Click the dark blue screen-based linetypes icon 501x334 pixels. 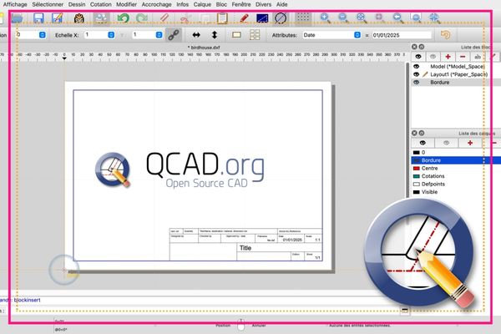(262, 18)
